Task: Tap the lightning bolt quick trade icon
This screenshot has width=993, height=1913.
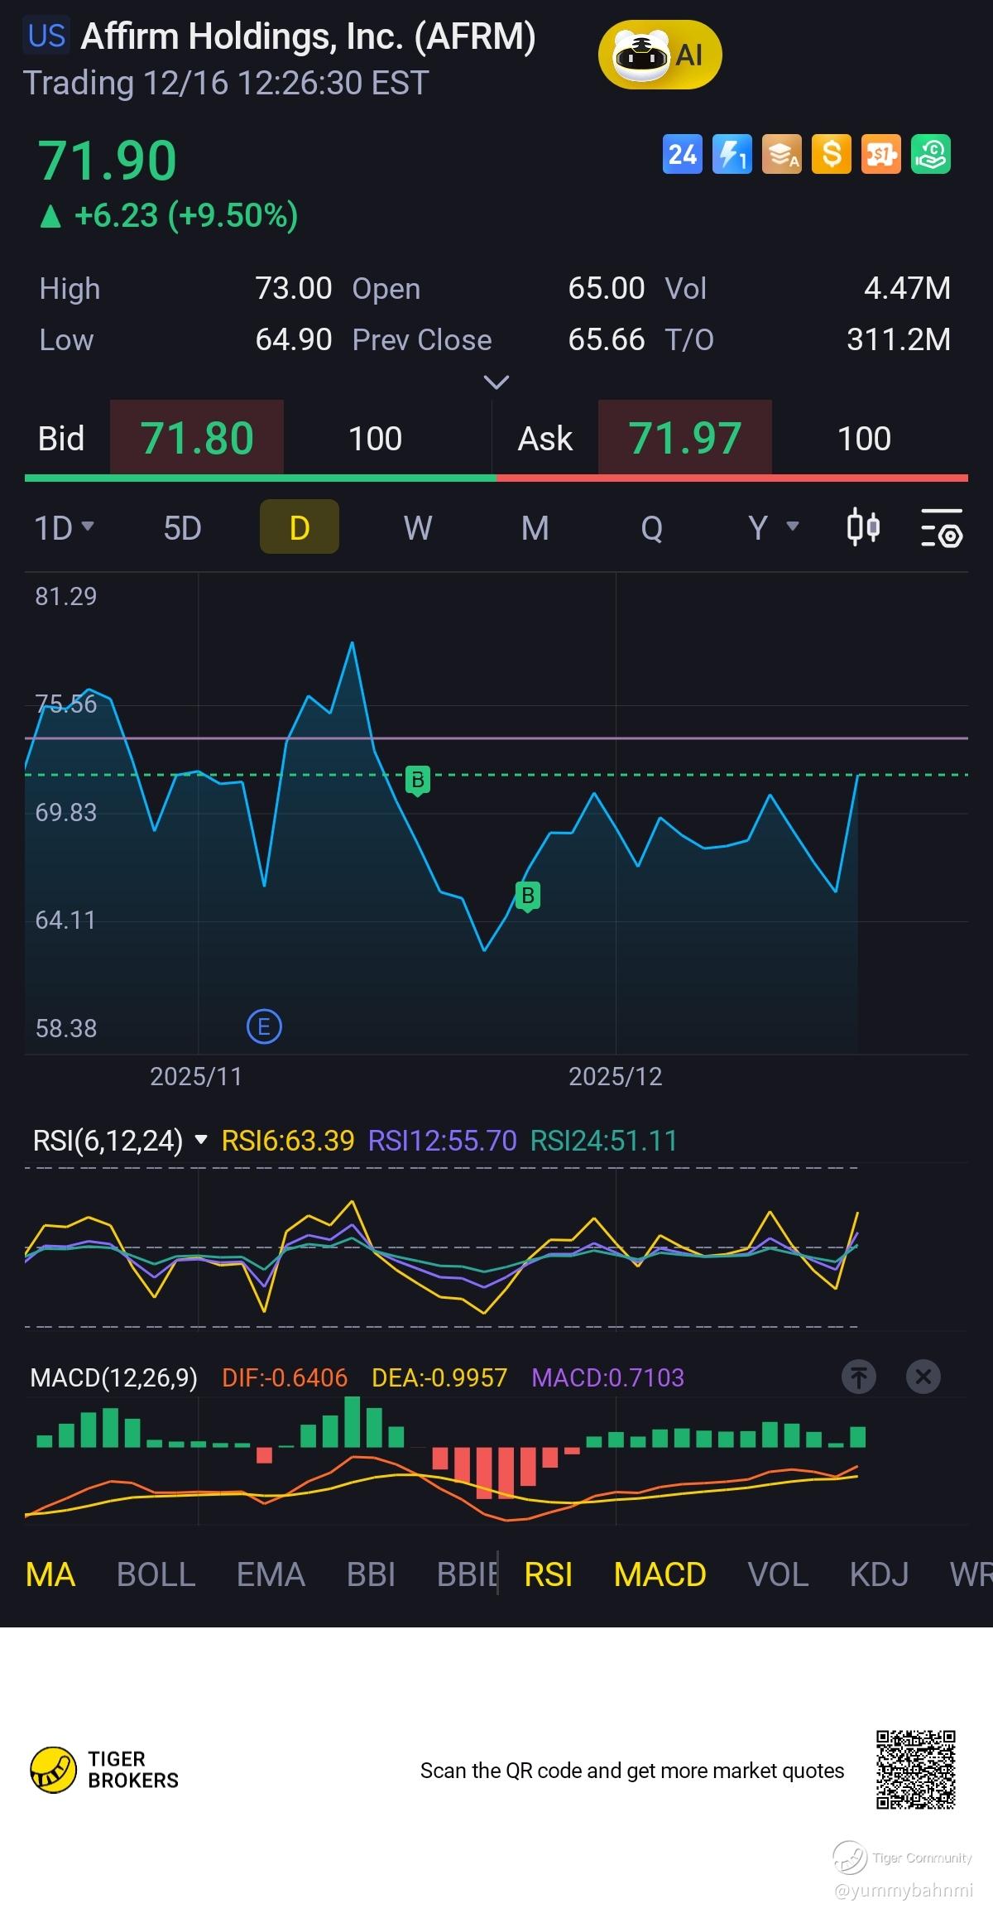Action: click(x=732, y=154)
